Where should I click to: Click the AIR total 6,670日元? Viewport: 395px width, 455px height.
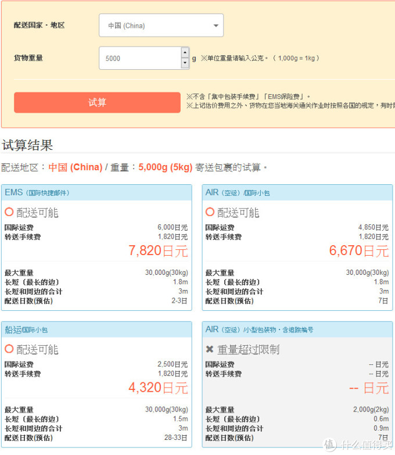coord(359,250)
